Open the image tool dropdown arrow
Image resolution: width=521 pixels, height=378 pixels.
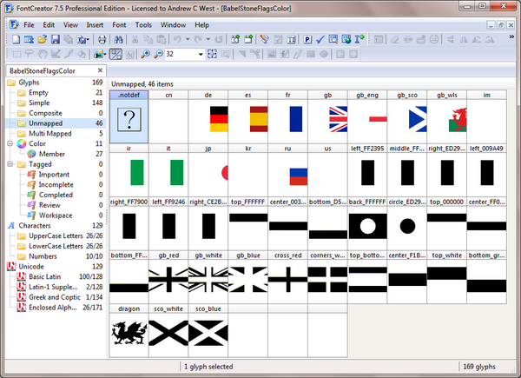105,54
